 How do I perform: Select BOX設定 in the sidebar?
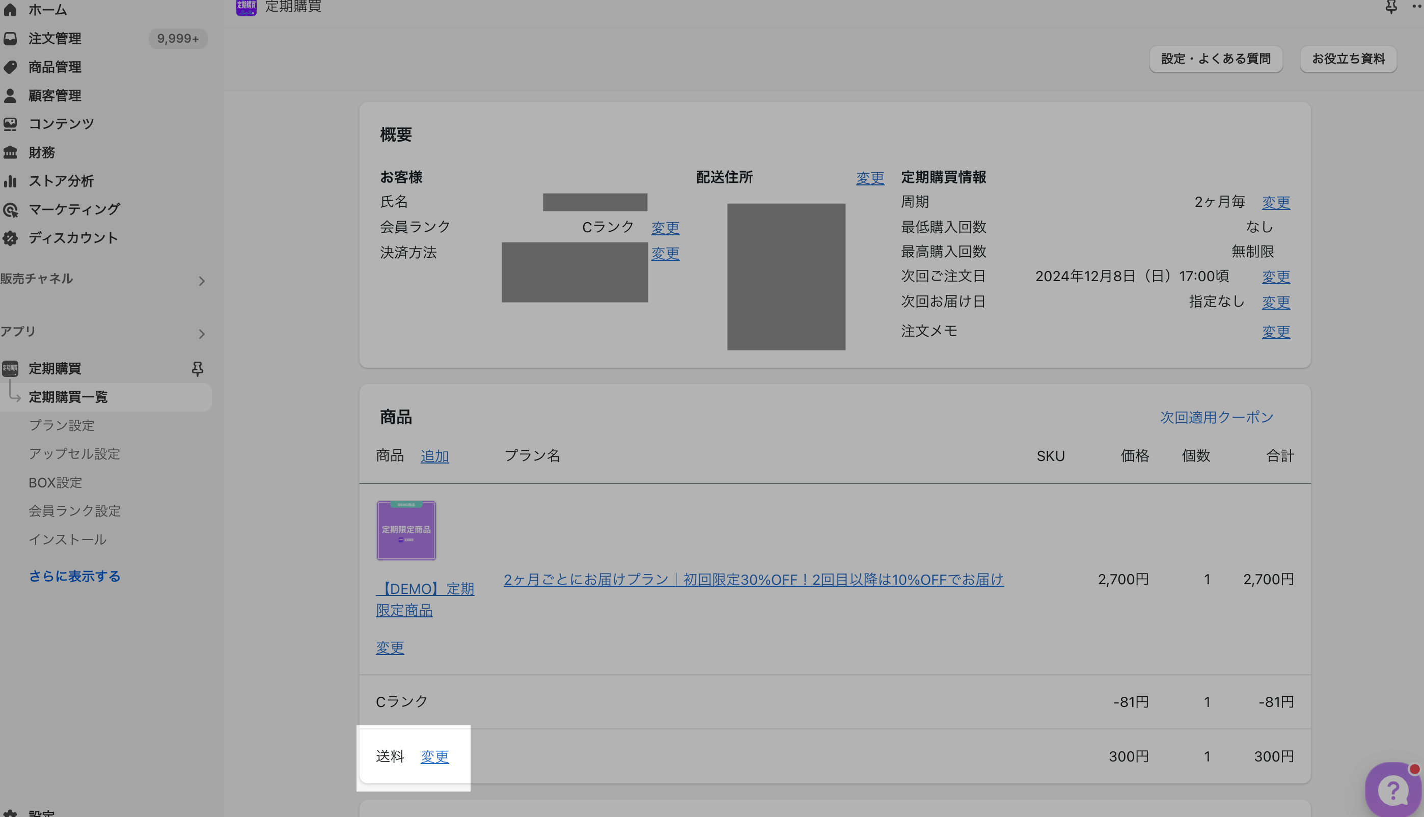(x=55, y=482)
